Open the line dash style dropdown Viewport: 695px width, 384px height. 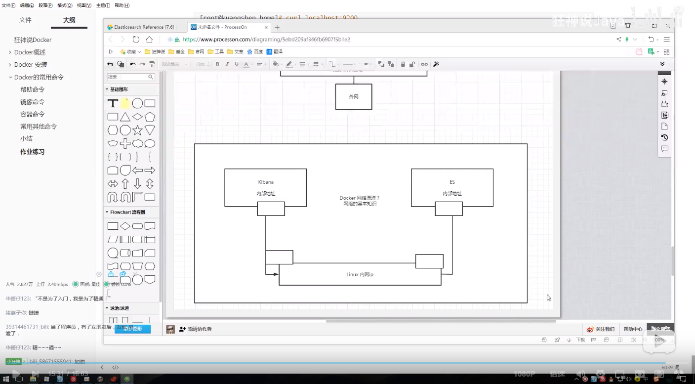click(316, 64)
